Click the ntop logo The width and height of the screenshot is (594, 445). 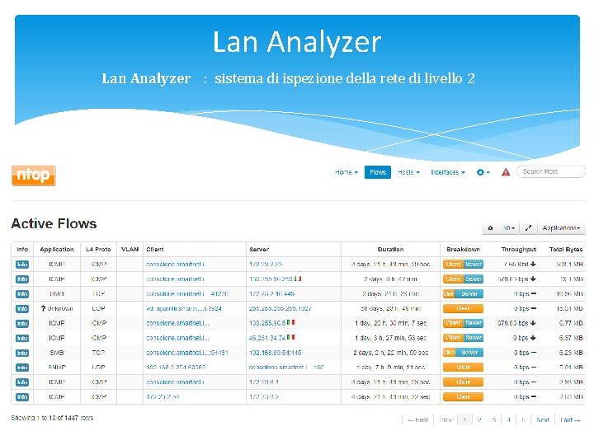pos(34,176)
